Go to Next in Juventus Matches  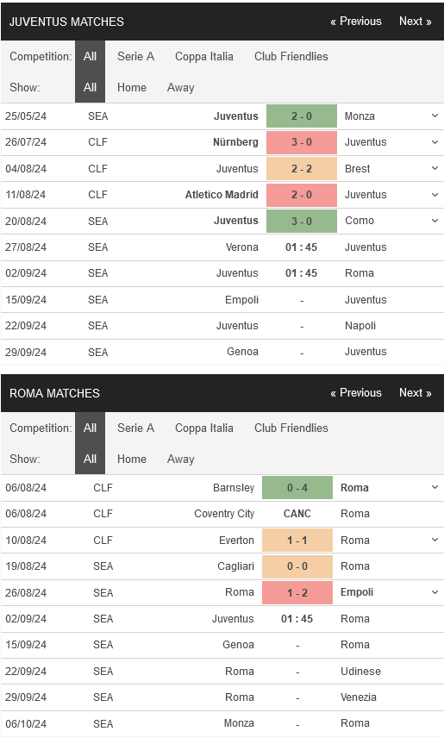tap(415, 22)
